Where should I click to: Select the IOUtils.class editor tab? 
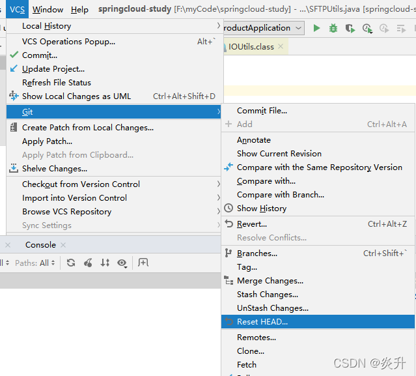(251, 47)
